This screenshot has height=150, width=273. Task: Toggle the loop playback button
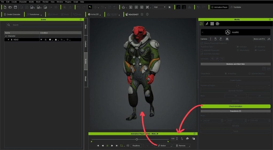(122, 146)
